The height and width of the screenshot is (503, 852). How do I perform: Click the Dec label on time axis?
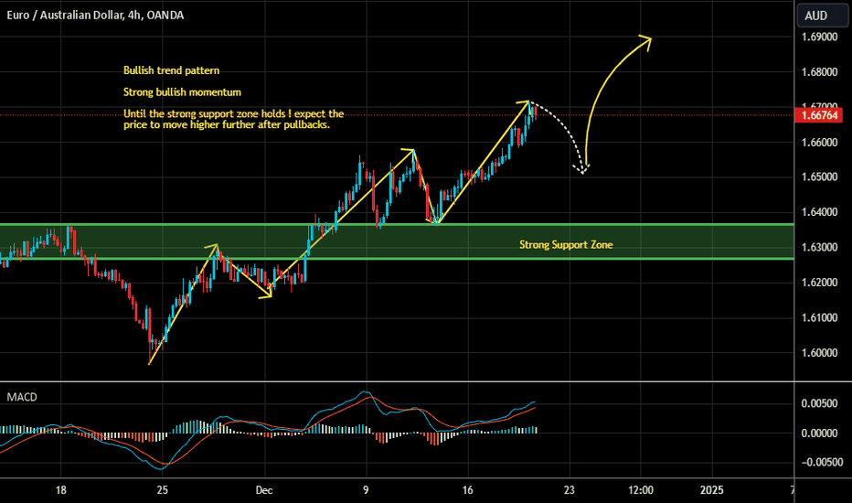pos(264,490)
